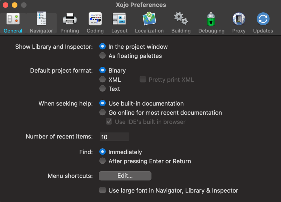Open the Printing preferences printer icon
The image size is (281, 202).
pos(70,19)
